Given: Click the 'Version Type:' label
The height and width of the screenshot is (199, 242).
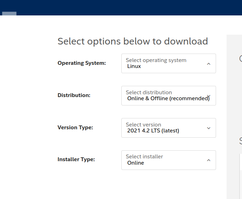Looking at the screenshot, I should [x=75, y=128].
